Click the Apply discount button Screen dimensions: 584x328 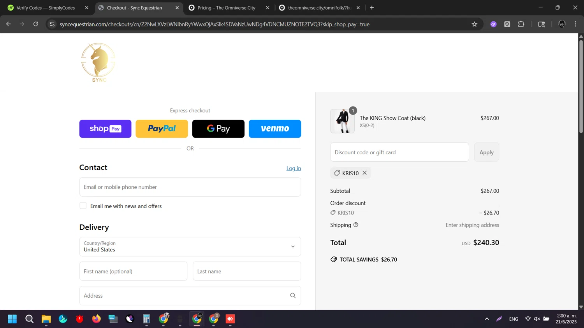[486, 152]
